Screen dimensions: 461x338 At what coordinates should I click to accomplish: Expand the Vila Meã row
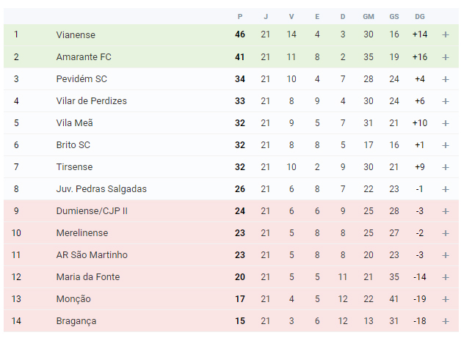click(x=446, y=123)
